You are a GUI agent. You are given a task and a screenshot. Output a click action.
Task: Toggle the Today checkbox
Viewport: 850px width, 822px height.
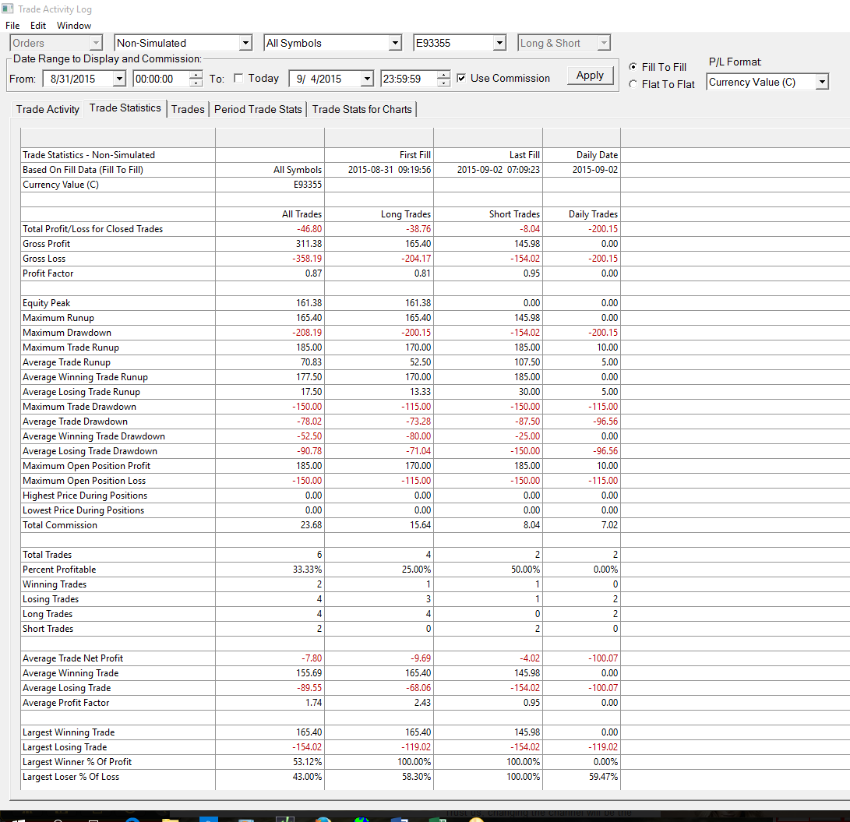(x=238, y=78)
